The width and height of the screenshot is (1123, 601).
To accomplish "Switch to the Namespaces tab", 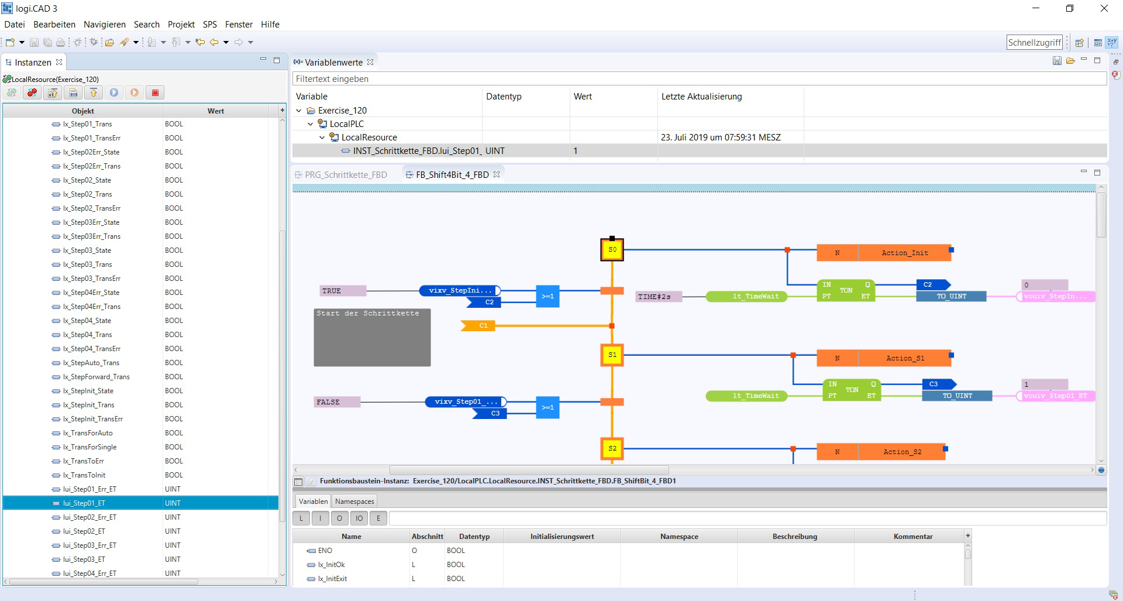I will tap(354, 502).
